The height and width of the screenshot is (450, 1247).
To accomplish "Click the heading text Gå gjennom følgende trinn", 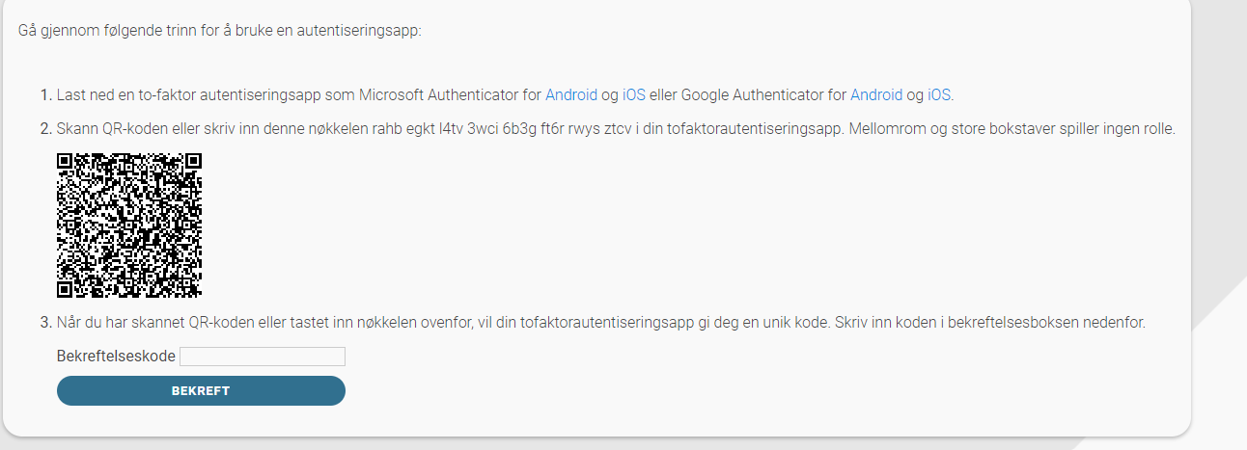I will pos(220,30).
